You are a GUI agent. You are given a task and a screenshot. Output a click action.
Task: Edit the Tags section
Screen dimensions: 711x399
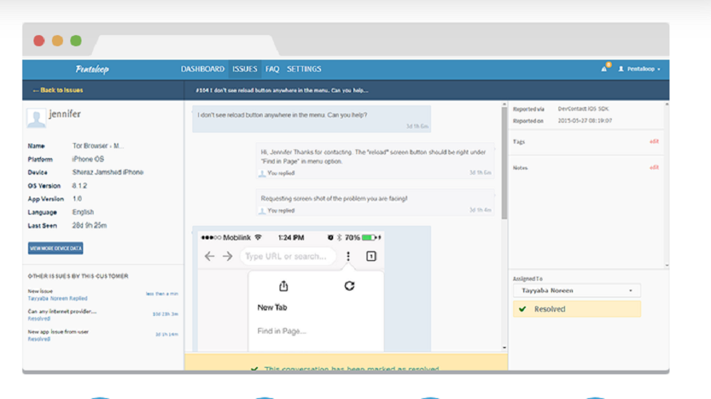pos(653,141)
